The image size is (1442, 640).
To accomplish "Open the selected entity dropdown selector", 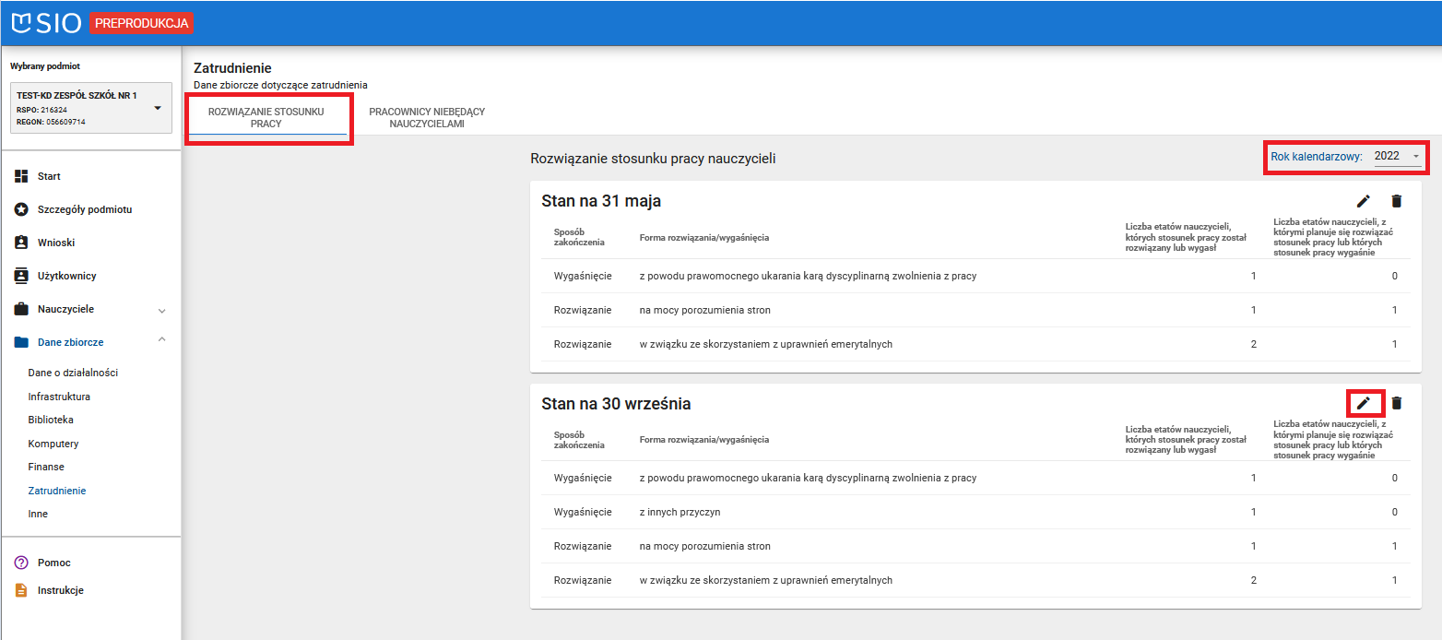I will [x=157, y=108].
